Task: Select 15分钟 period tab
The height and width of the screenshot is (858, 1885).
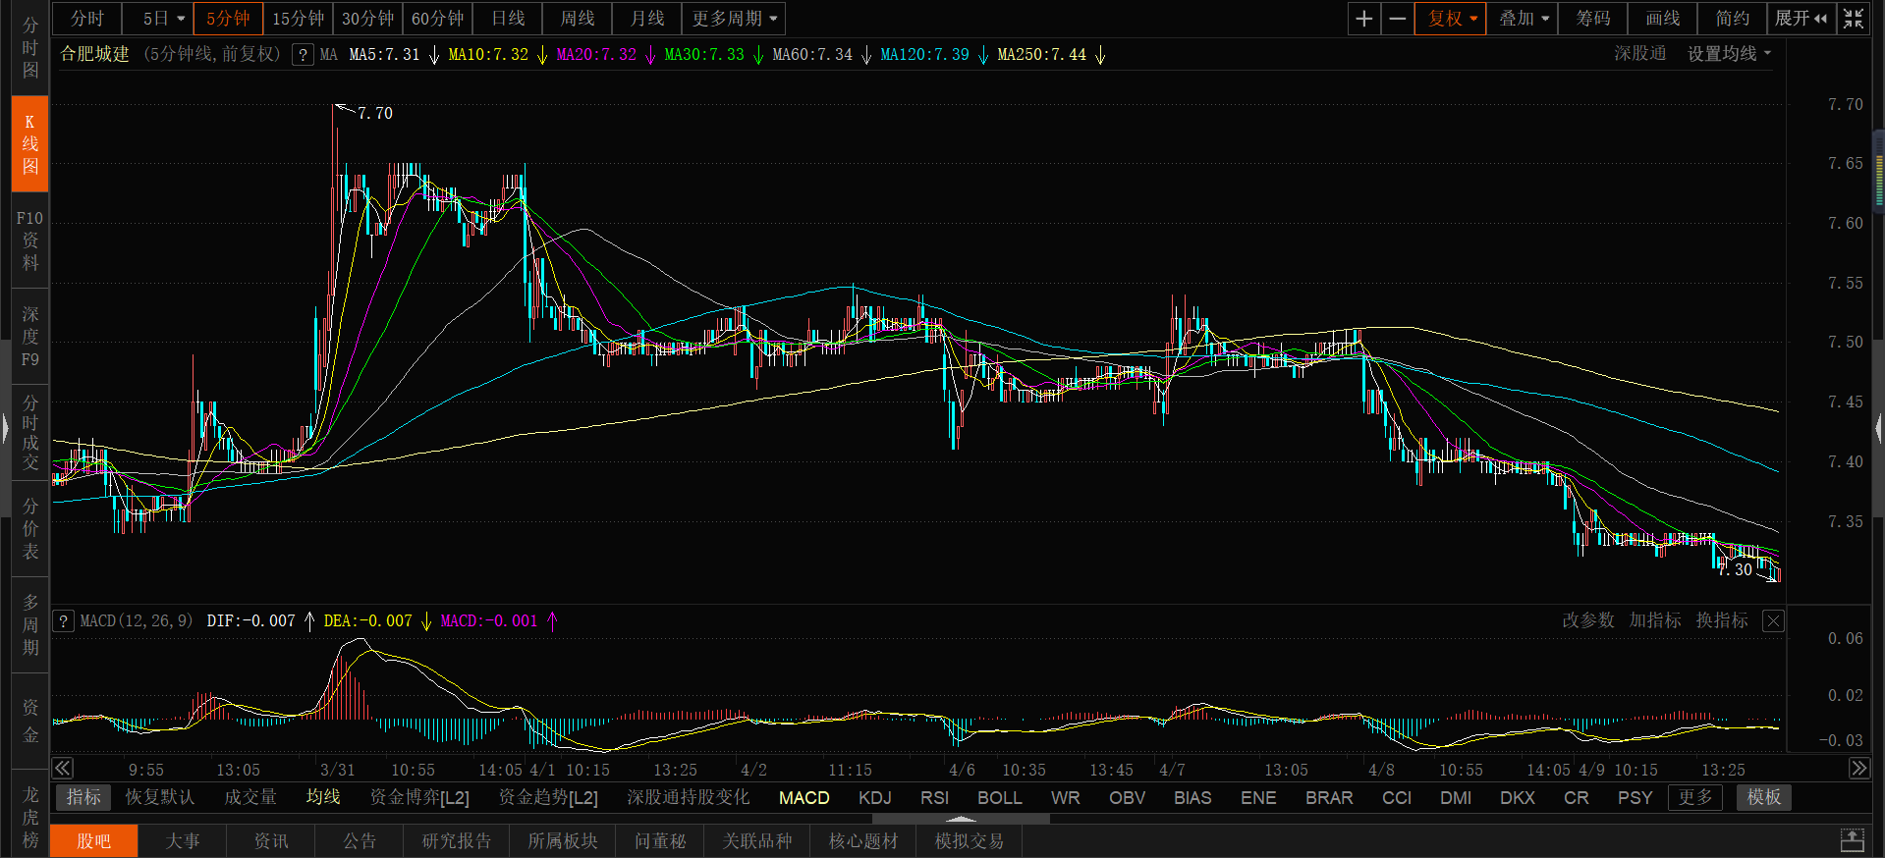Action: point(298,19)
